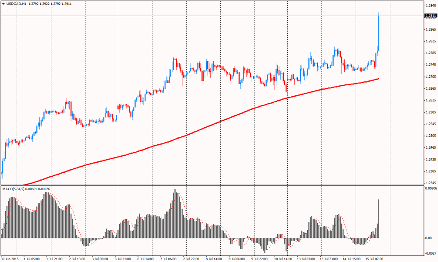Select the 9 Jul 22:00 time label

259,259
